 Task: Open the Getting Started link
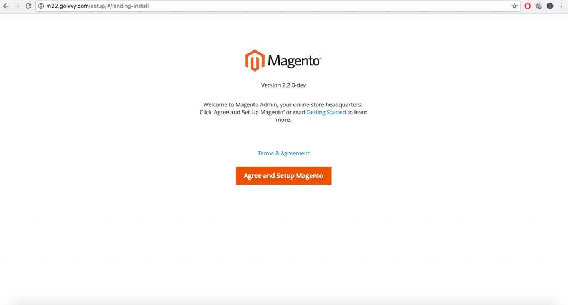point(326,112)
